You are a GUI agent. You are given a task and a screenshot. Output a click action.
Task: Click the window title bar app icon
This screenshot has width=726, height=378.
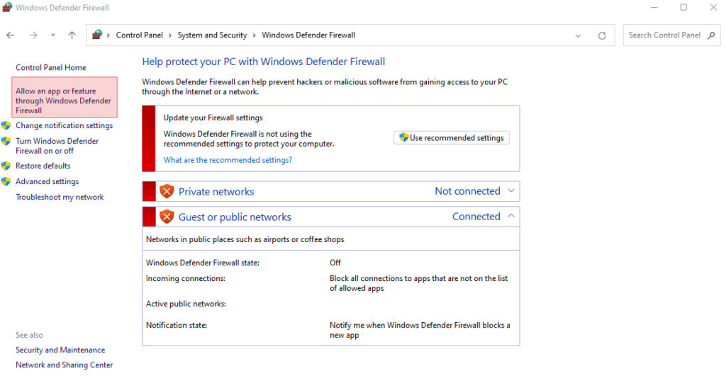point(7,7)
